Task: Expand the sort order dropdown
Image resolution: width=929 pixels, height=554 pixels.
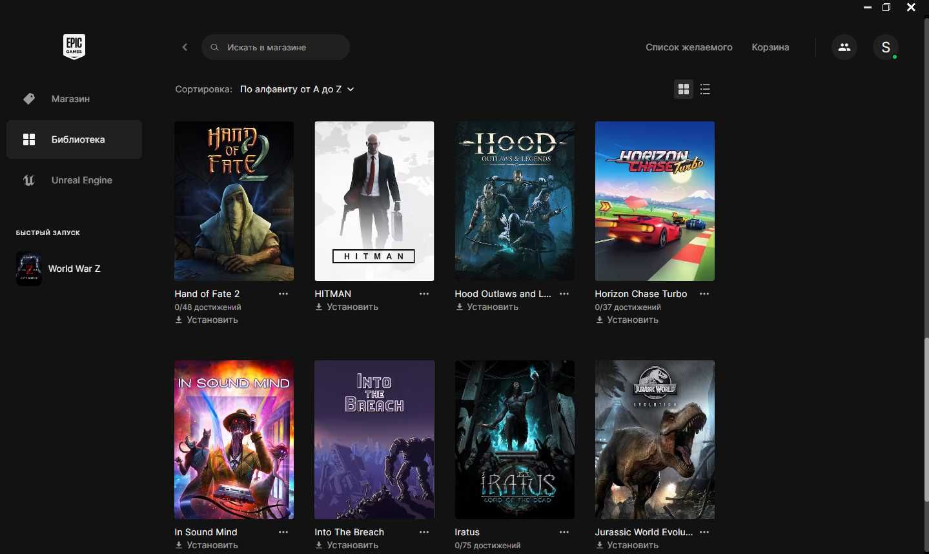Action: click(298, 89)
